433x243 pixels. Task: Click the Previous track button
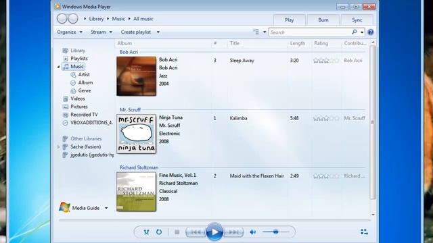[x=196, y=232]
